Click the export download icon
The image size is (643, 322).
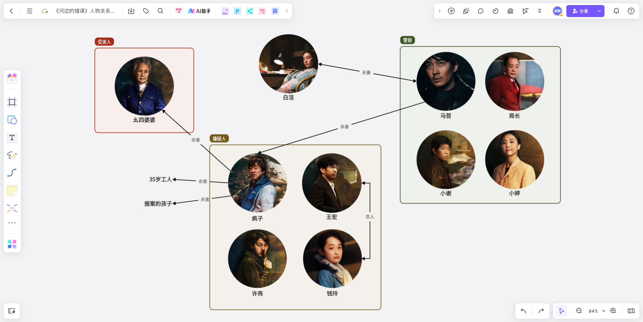pyautogui.click(x=131, y=11)
